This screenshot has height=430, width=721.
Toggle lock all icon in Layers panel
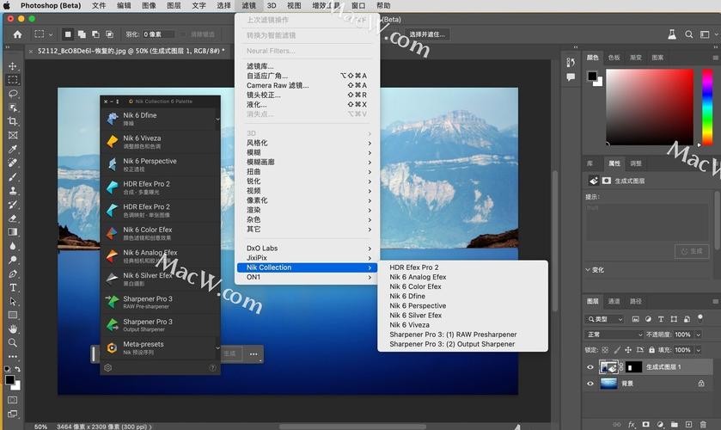(x=651, y=350)
